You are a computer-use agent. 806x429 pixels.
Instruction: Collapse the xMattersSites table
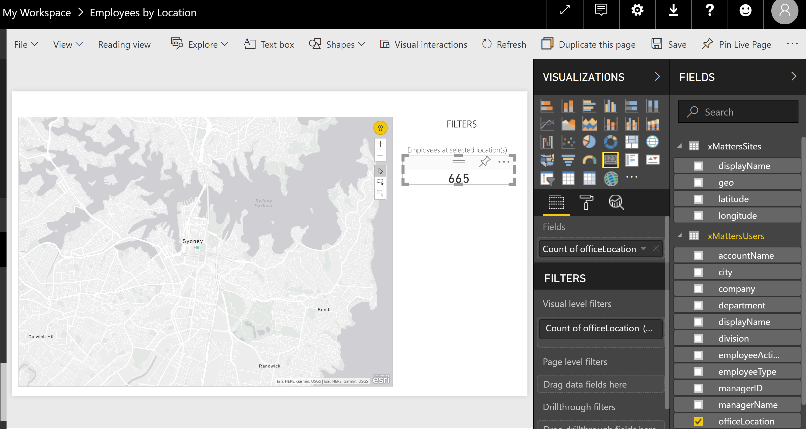pyautogui.click(x=679, y=146)
